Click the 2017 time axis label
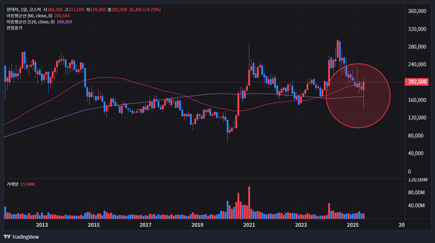This screenshot has width=435, height=243. 145,225
